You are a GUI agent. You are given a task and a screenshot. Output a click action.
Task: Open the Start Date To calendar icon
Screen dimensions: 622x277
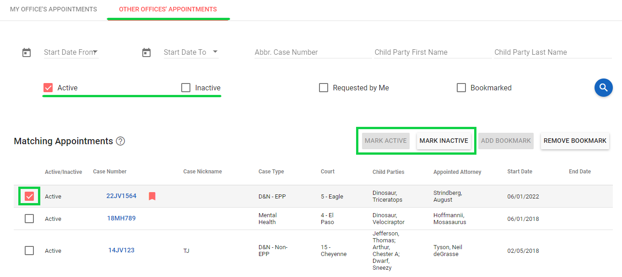pos(146,52)
